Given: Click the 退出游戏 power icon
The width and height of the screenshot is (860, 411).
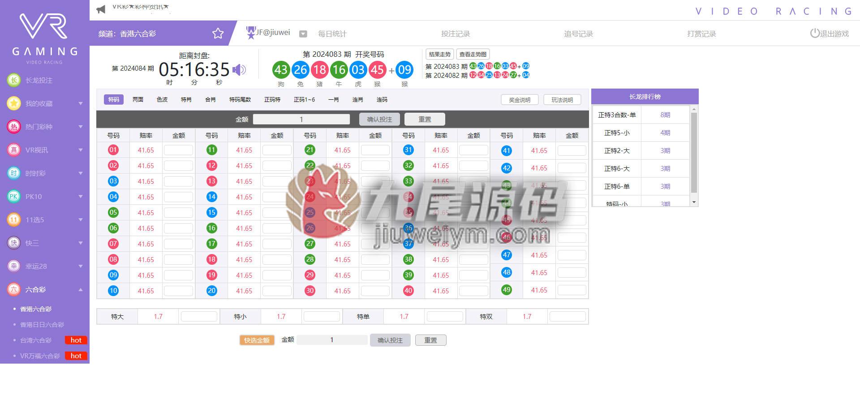Looking at the screenshot, I should [x=814, y=33].
